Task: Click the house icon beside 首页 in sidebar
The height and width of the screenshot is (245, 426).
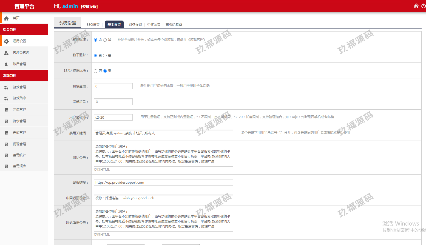Action: [x=6, y=18]
